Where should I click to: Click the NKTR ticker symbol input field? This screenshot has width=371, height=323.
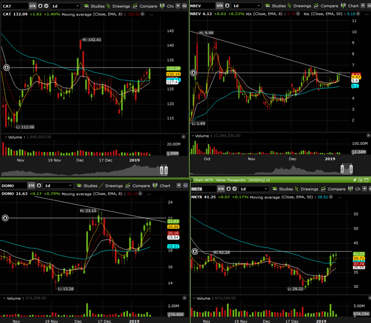coord(204,189)
